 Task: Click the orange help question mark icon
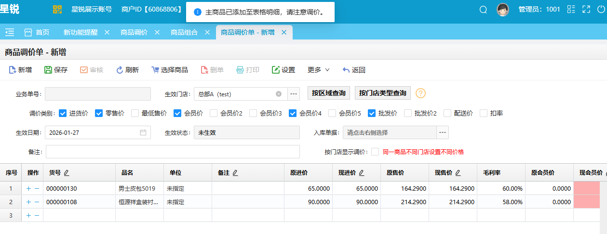(x=420, y=93)
